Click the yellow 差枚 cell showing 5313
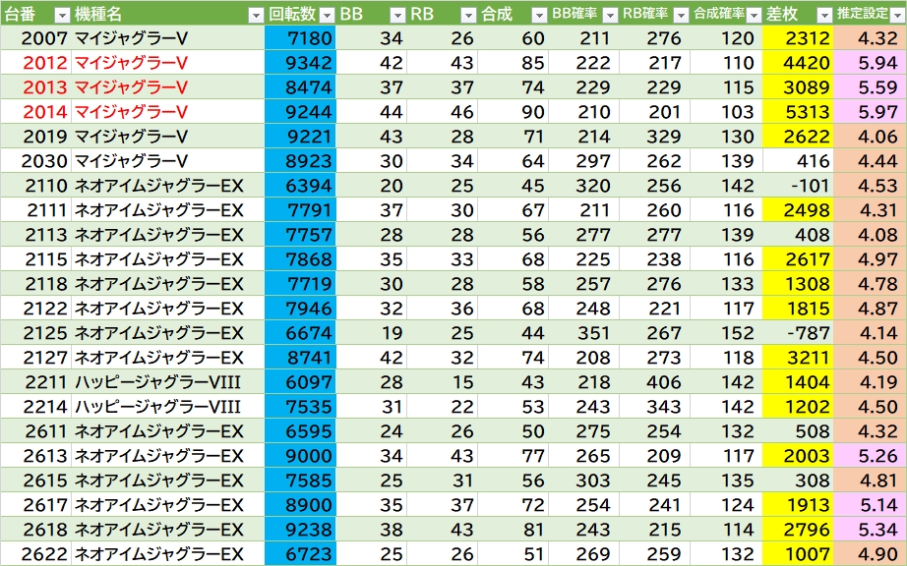 coord(798,112)
